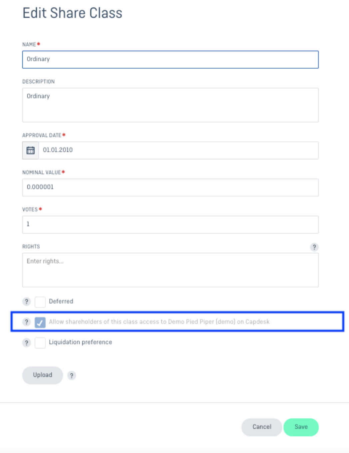View help for Liquidation preference
The height and width of the screenshot is (453, 349).
pyautogui.click(x=27, y=342)
